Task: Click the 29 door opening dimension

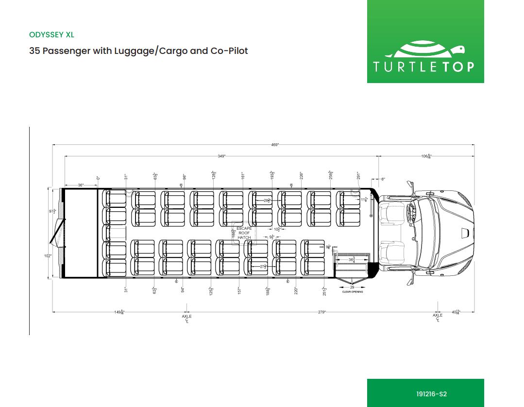Action: coord(352,287)
